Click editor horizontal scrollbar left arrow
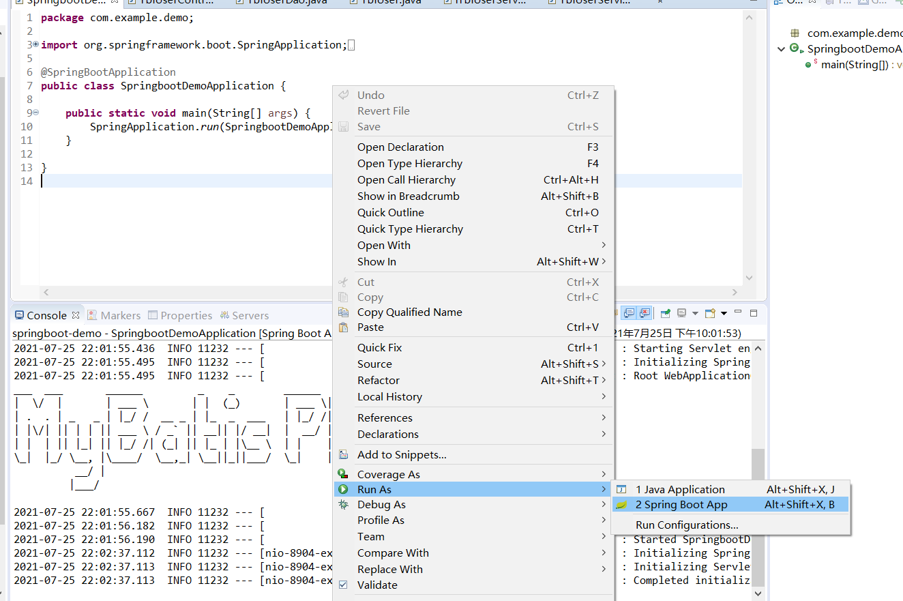This screenshot has height=601, width=903. coord(46,292)
